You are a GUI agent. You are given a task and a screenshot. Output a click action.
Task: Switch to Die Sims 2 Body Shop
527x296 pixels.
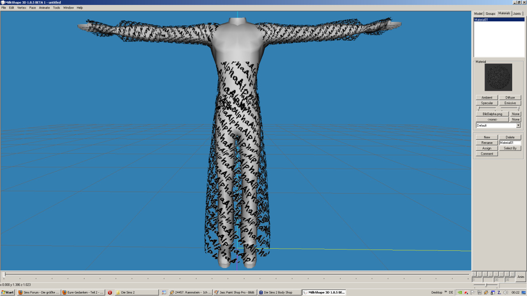pos(280,292)
